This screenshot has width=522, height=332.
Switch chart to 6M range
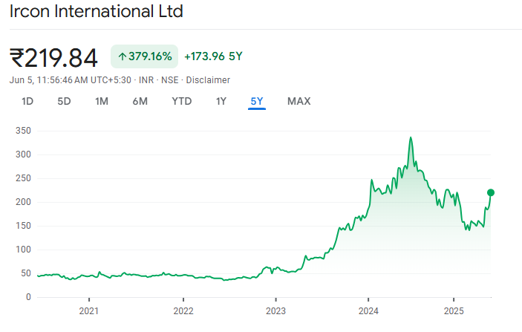140,101
